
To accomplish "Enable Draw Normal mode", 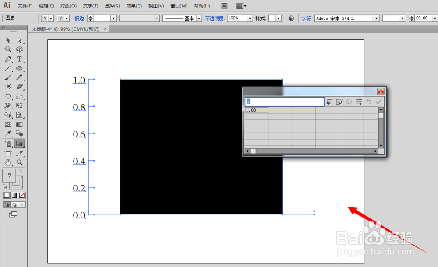I will [7, 205].
